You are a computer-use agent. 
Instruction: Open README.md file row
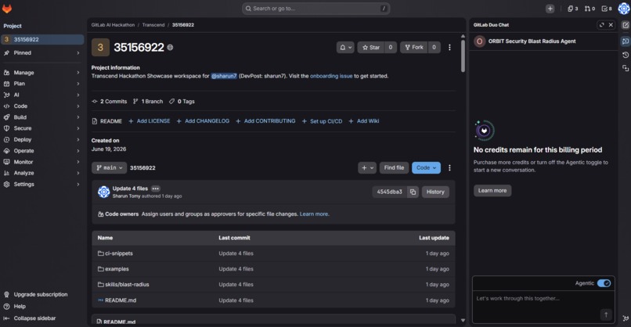click(274, 300)
